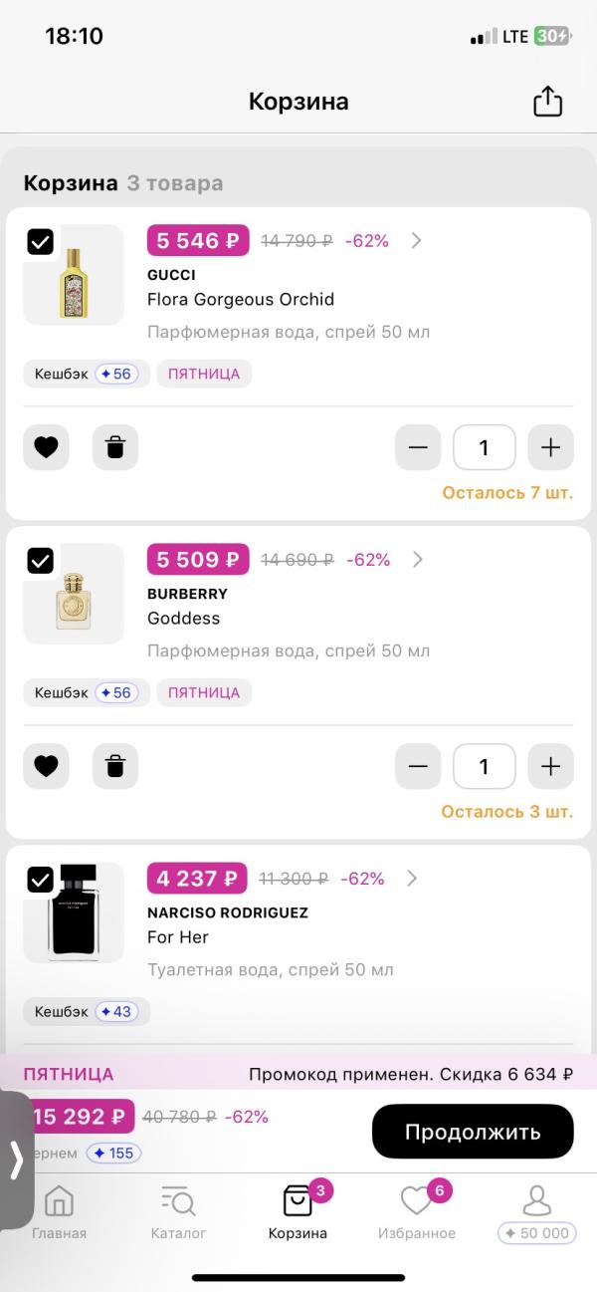Image resolution: width=597 pixels, height=1292 pixels.
Task: Delete Gucci Flora Gorgeous Orchid from cart
Action: tap(115, 447)
